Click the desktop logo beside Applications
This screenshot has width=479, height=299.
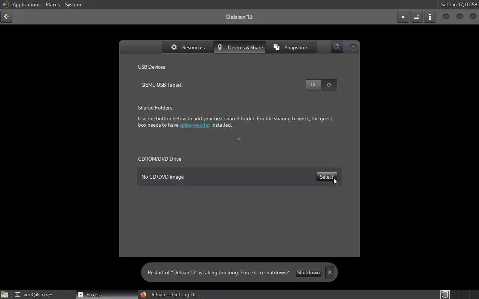tap(6, 4)
